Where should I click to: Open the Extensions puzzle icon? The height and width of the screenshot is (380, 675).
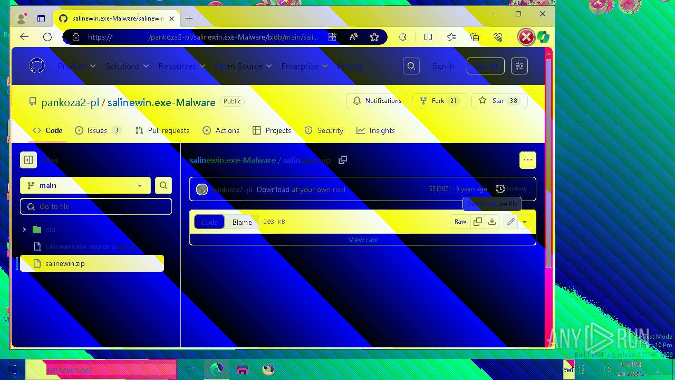coord(402,37)
